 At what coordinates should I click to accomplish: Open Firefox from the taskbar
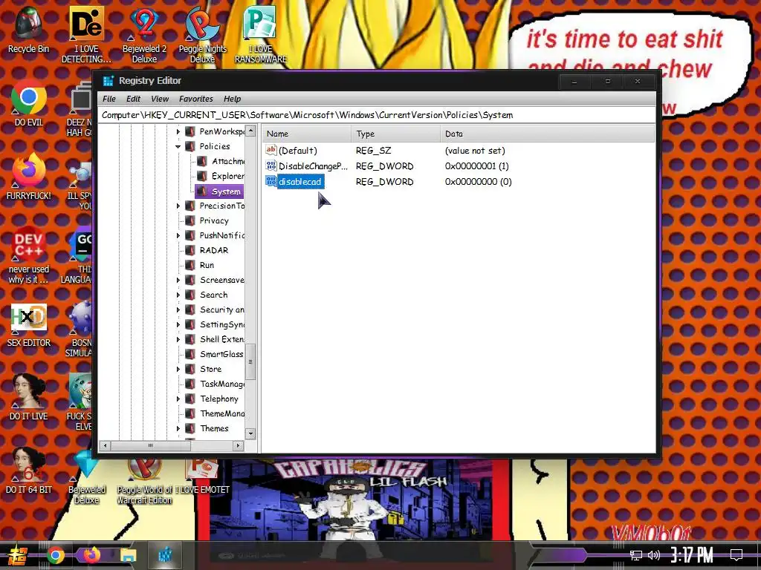[x=91, y=555]
